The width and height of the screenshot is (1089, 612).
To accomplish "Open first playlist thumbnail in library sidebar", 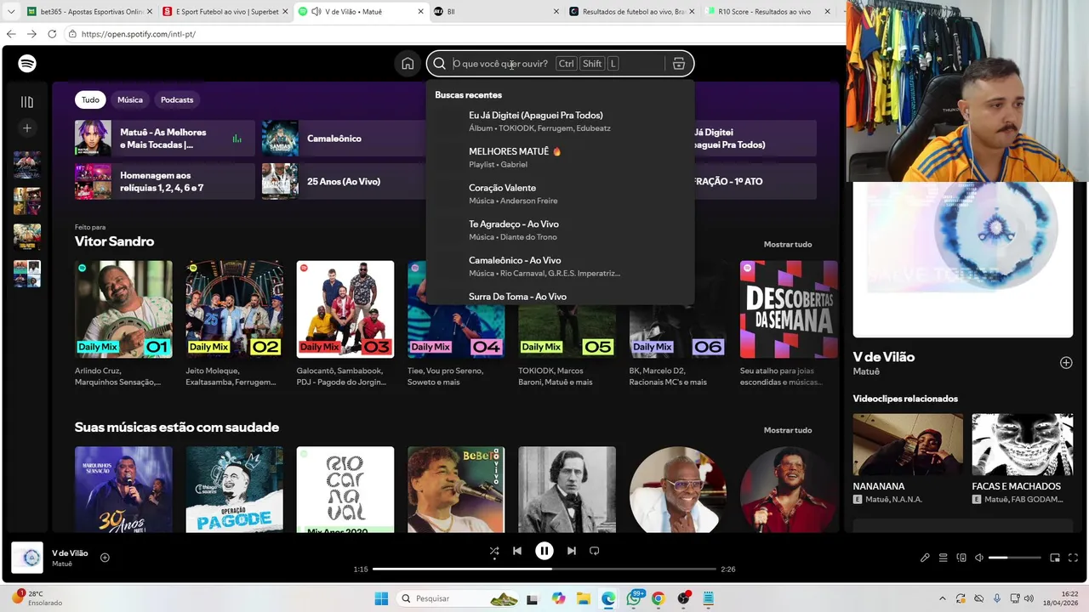I will pos(27,165).
